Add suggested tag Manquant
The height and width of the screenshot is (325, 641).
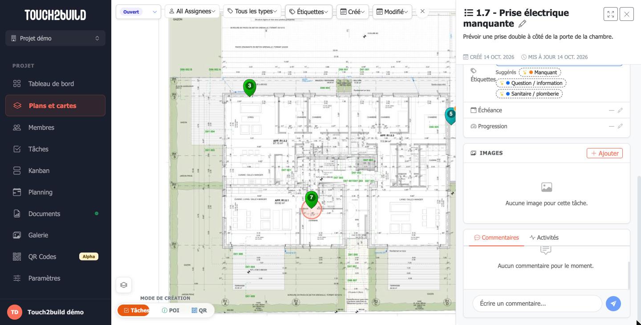point(540,72)
